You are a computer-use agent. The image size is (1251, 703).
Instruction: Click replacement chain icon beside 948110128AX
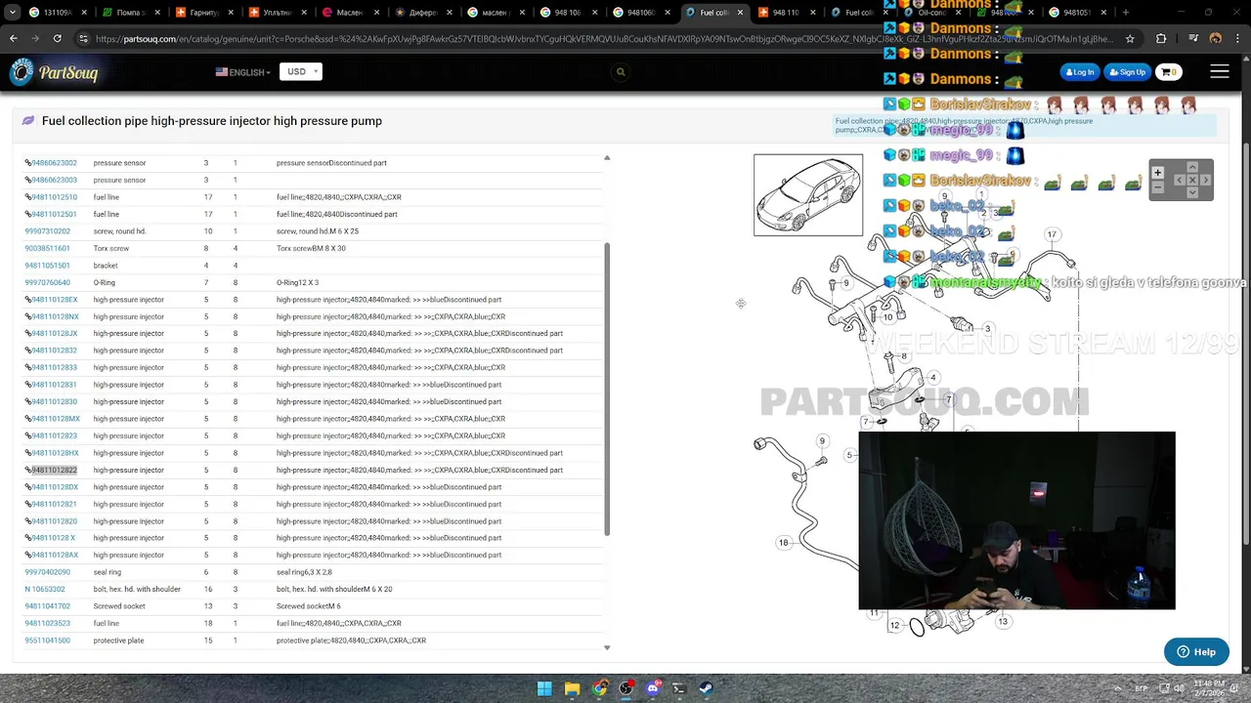coord(28,555)
